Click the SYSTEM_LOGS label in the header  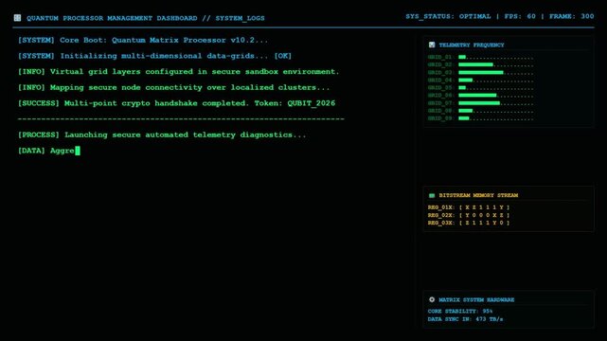[x=240, y=18]
